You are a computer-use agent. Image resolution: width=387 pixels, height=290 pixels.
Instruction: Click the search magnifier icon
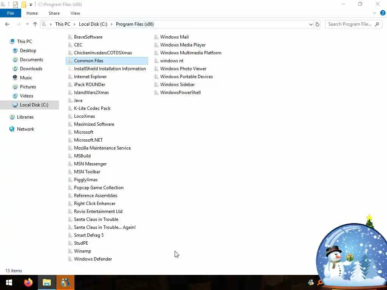tap(377, 24)
